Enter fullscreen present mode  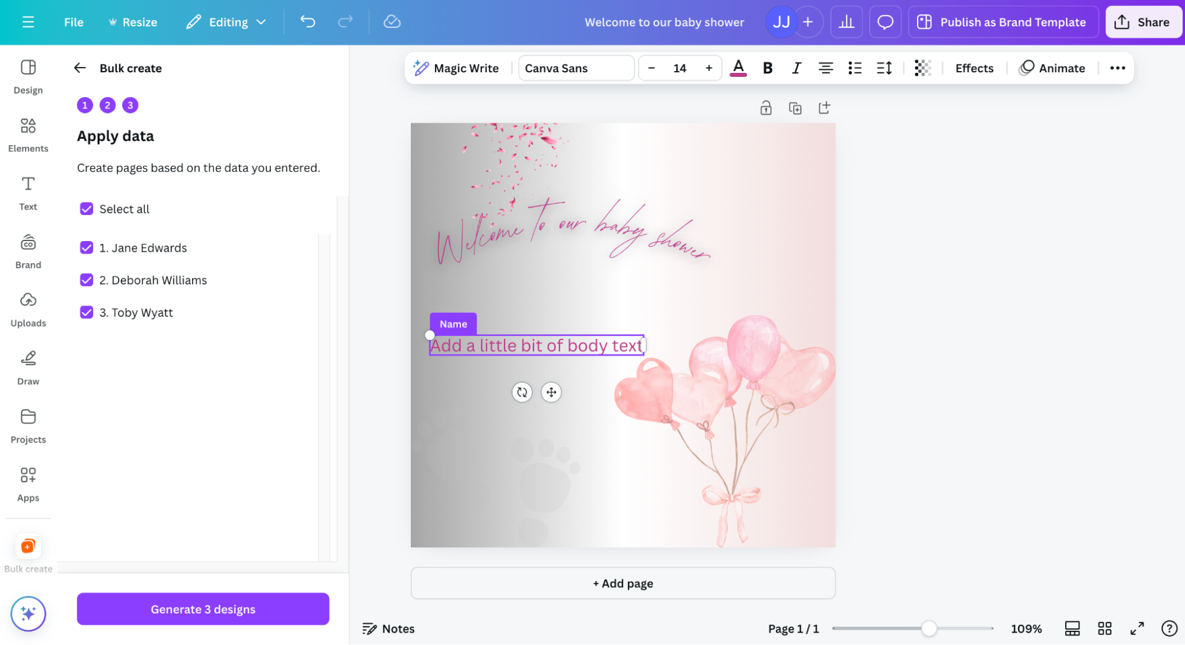(1136, 628)
